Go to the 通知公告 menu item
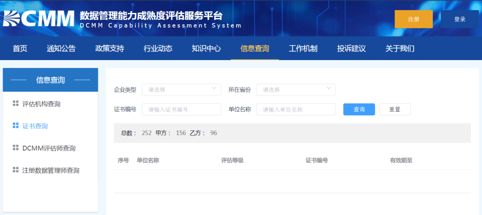 pyautogui.click(x=61, y=49)
